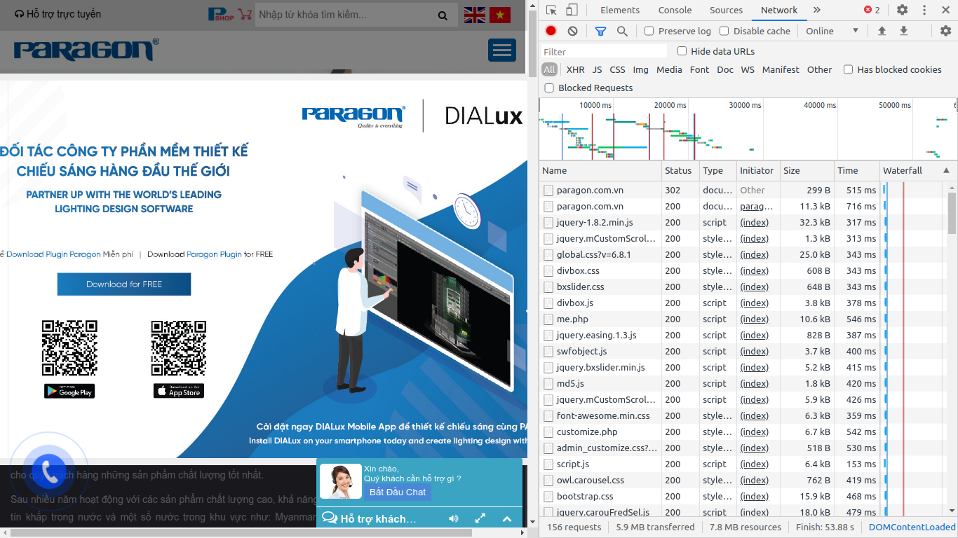Enable the Disable cache checkbox
The image size is (958, 538).
[x=724, y=31]
